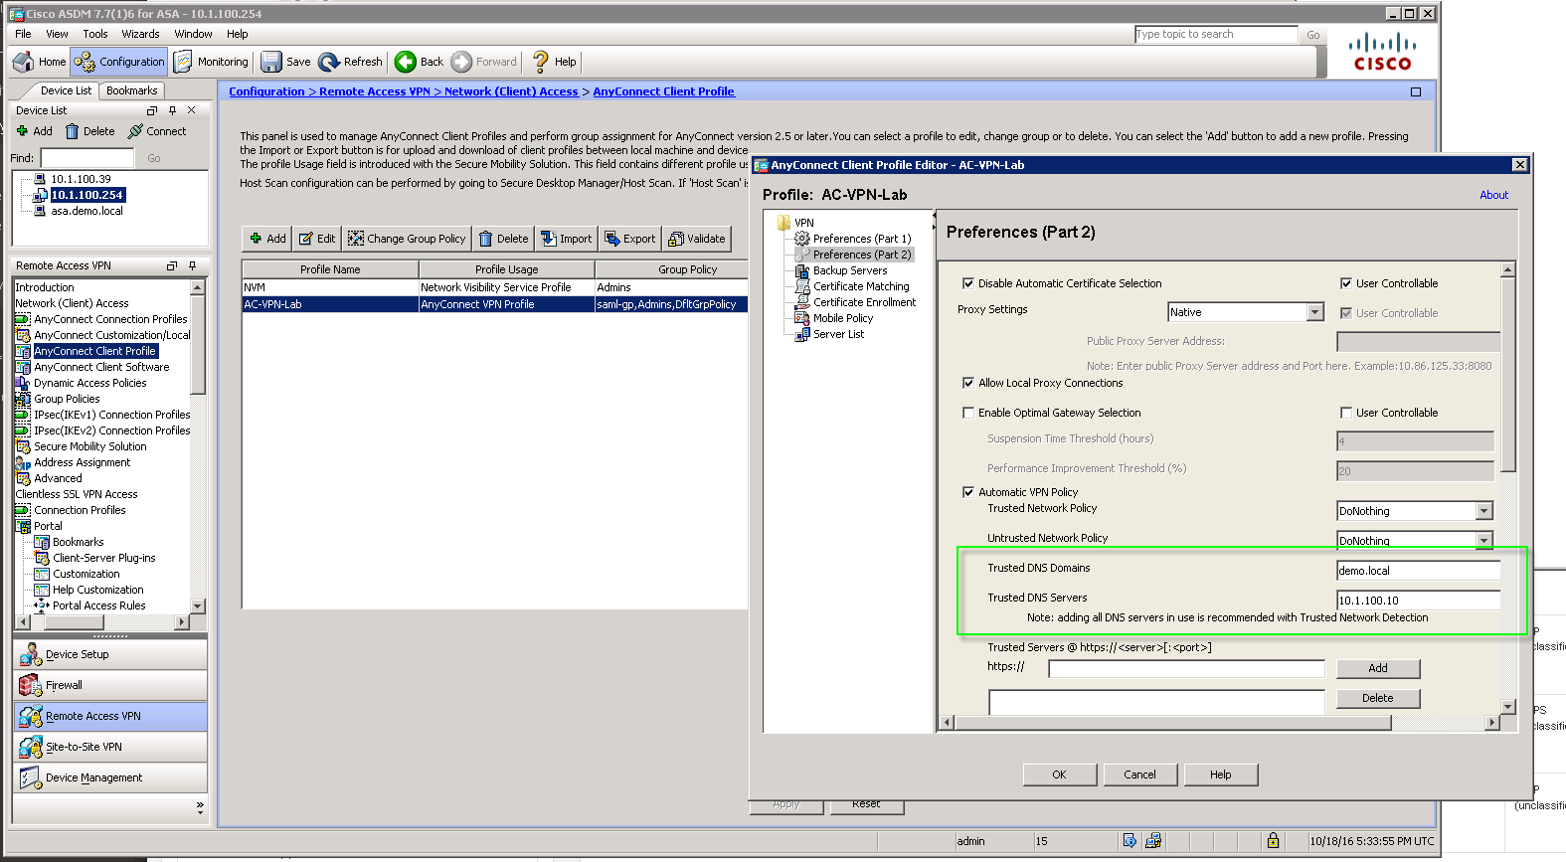Open Mobile Policy node

(x=842, y=318)
